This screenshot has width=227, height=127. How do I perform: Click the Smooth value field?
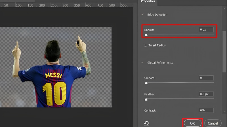(206, 78)
